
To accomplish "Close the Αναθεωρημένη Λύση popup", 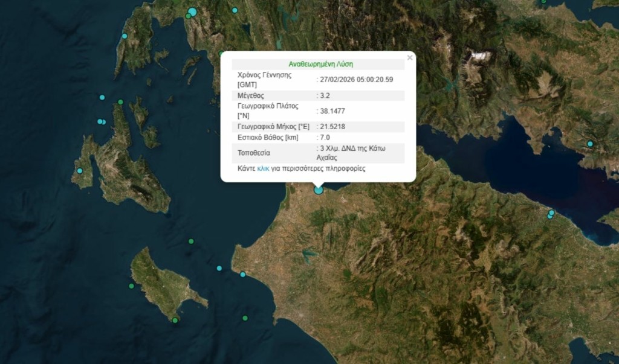I will [410, 58].
